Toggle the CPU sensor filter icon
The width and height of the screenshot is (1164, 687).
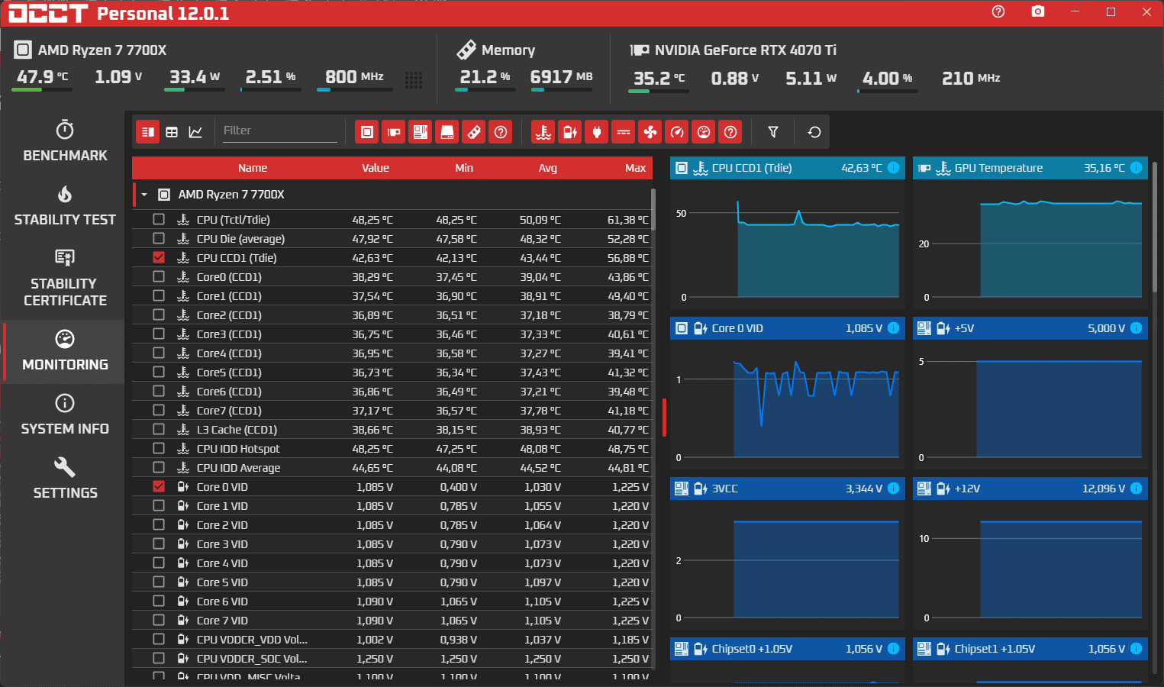(367, 132)
